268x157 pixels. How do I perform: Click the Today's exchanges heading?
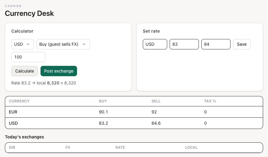(24, 137)
